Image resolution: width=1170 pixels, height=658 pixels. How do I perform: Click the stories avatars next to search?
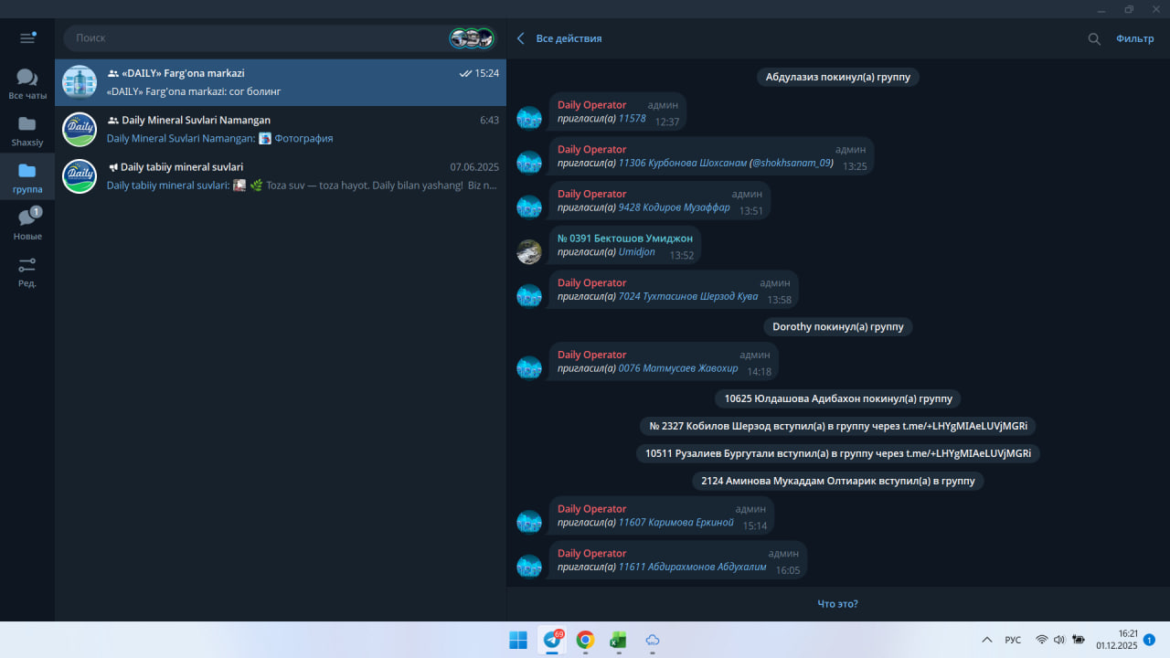point(472,38)
